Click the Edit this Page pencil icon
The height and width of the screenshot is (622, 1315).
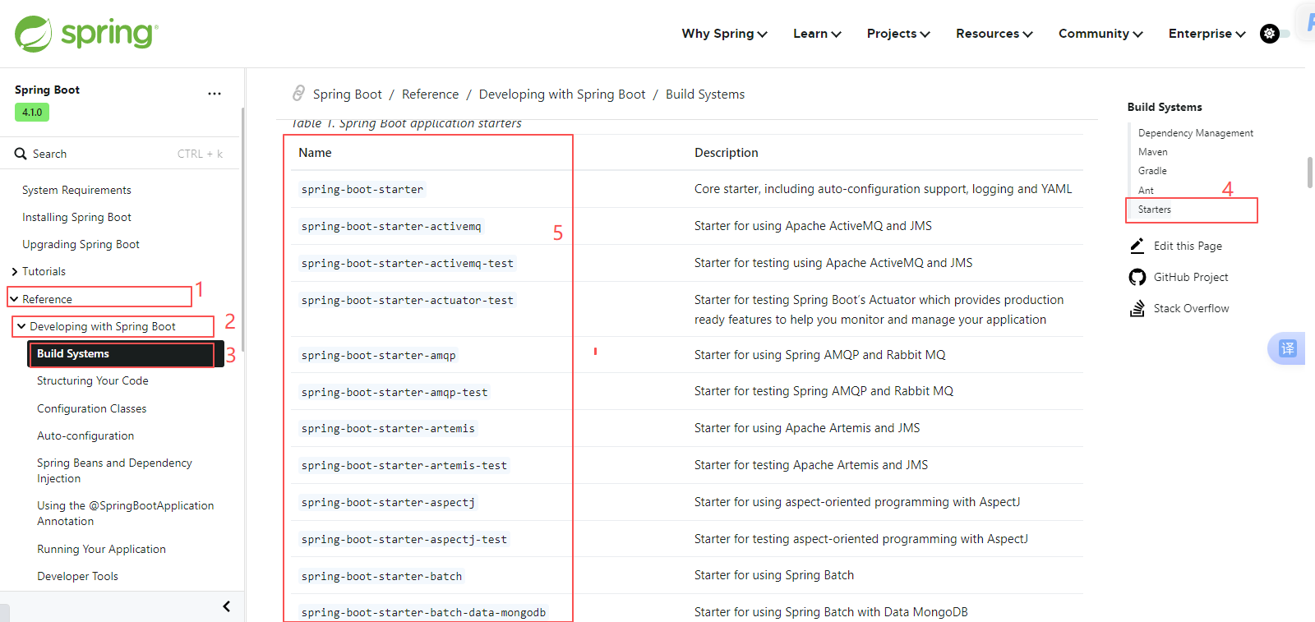tap(1137, 246)
